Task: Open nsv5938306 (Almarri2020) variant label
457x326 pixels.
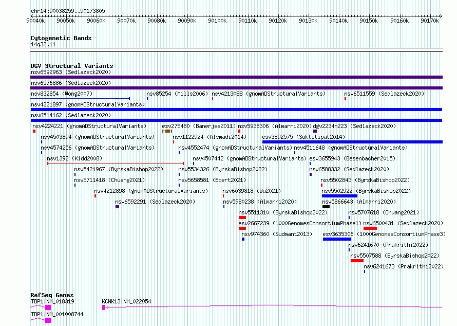Action: point(275,126)
